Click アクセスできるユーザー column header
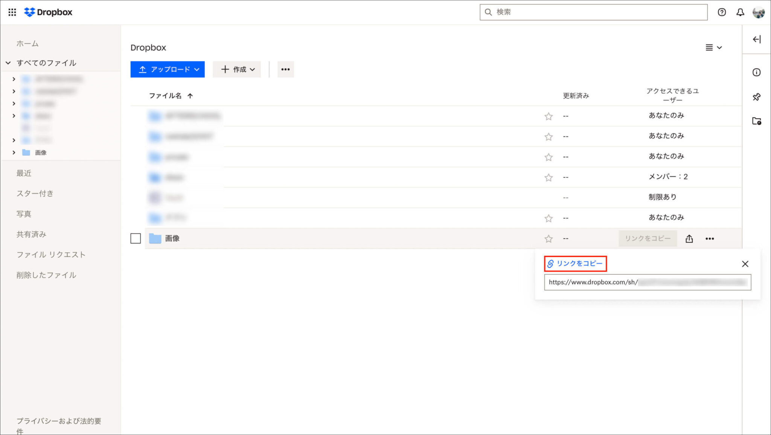 672,95
